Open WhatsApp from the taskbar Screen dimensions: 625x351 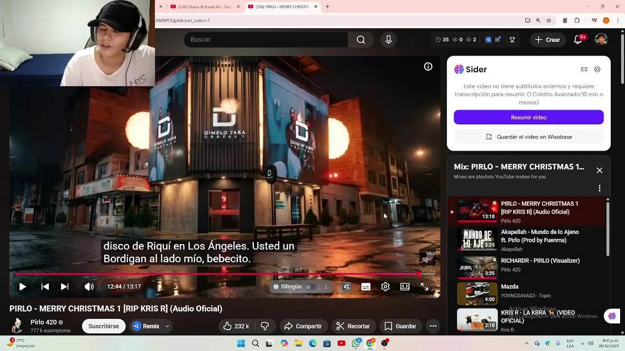click(x=356, y=344)
